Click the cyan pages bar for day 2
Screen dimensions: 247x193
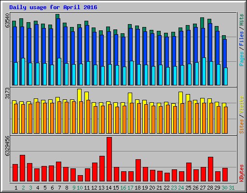(23, 71)
